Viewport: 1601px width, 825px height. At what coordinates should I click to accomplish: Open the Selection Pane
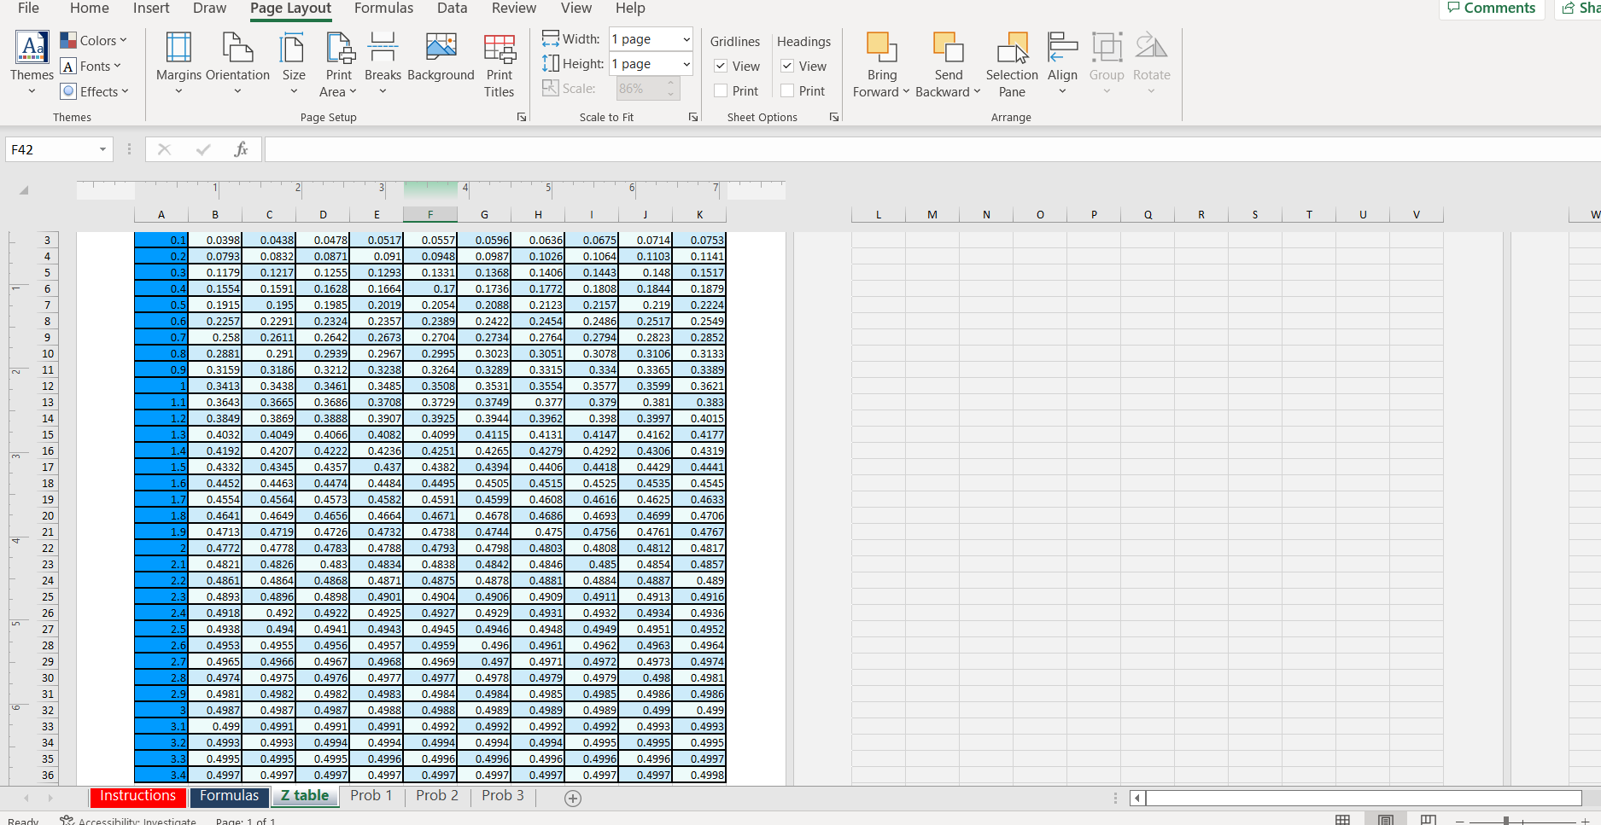point(1011,64)
